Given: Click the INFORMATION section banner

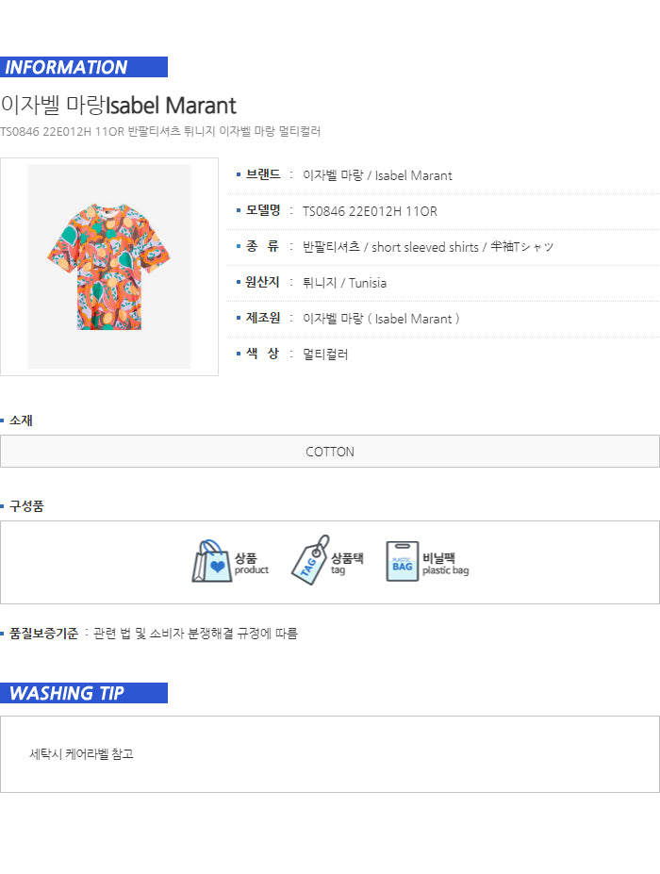Looking at the screenshot, I should tap(84, 67).
